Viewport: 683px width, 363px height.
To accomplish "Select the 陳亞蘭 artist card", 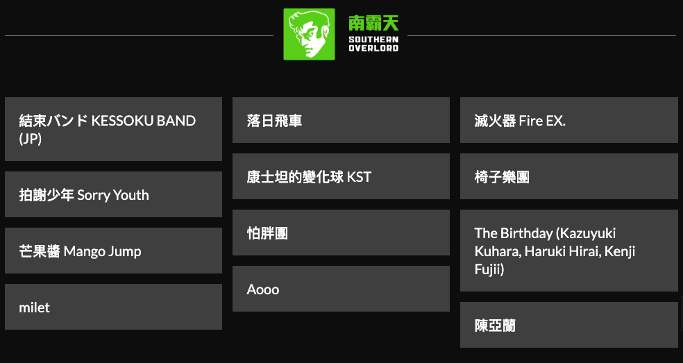I will click(568, 325).
